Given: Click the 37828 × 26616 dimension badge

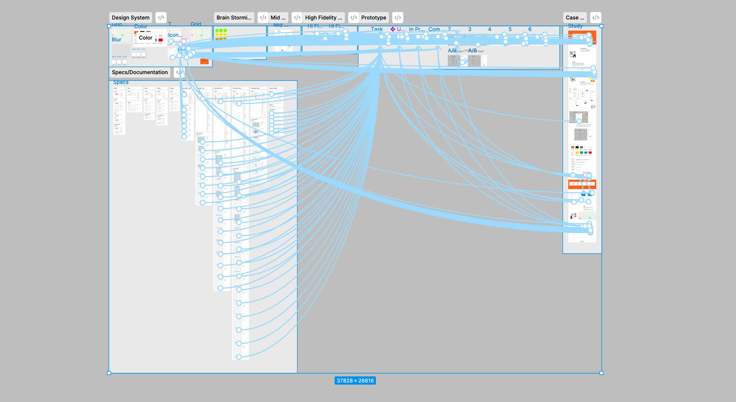Looking at the screenshot, I should pyautogui.click(x=355, y=381).
